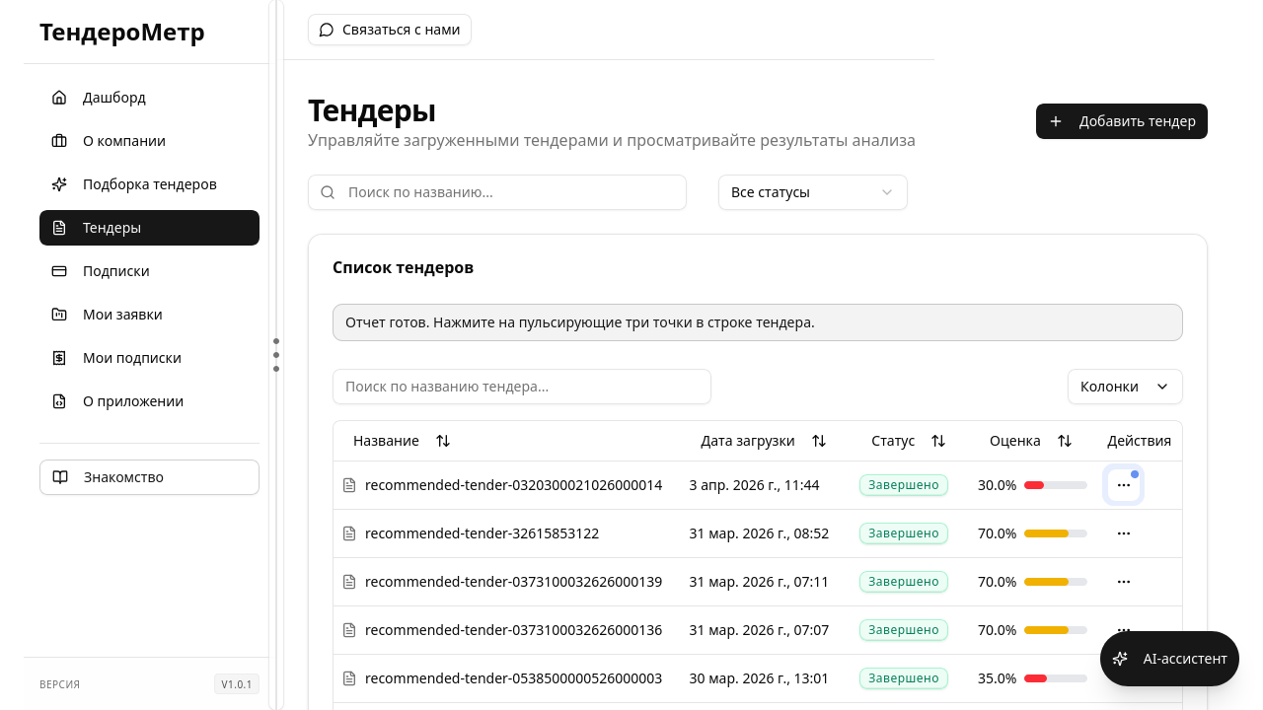
Task: Click the plus icon on Добавить тендер
Action: tap(1056, 121)
